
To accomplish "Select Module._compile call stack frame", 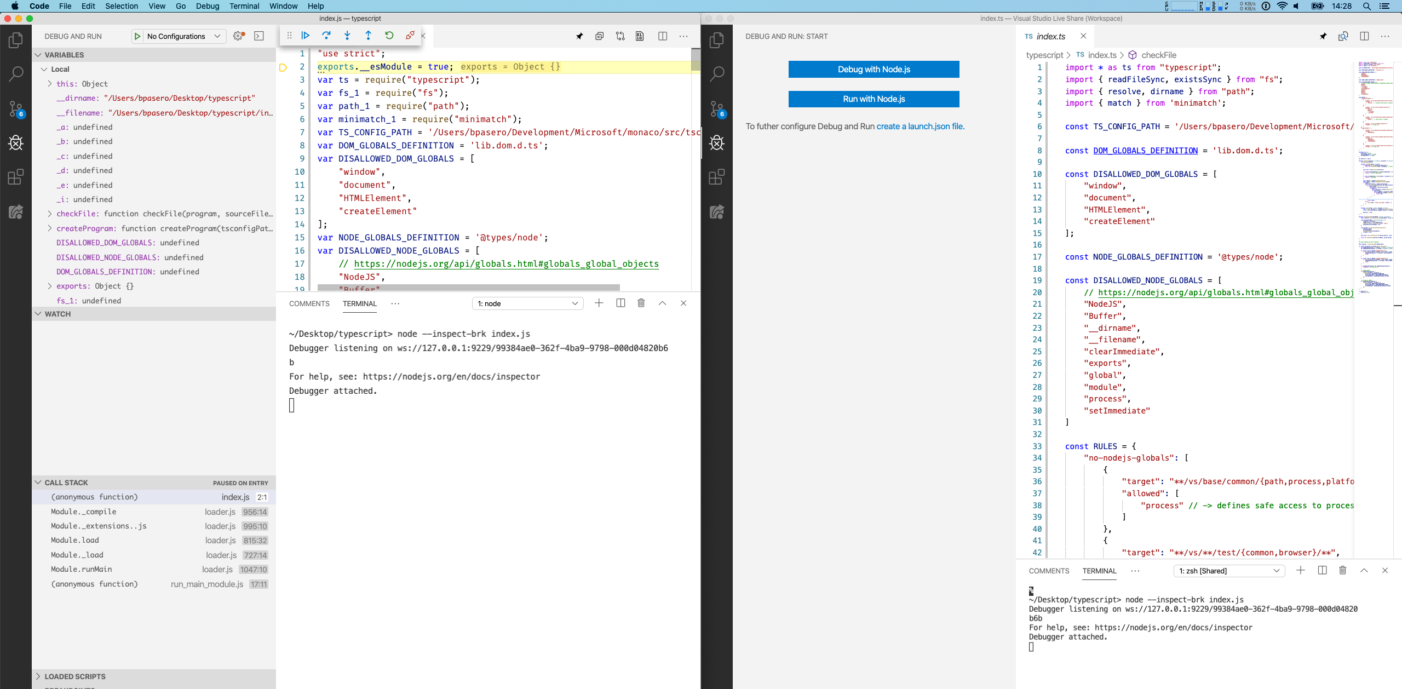I will pyautogui.click(x=154, y=512).
